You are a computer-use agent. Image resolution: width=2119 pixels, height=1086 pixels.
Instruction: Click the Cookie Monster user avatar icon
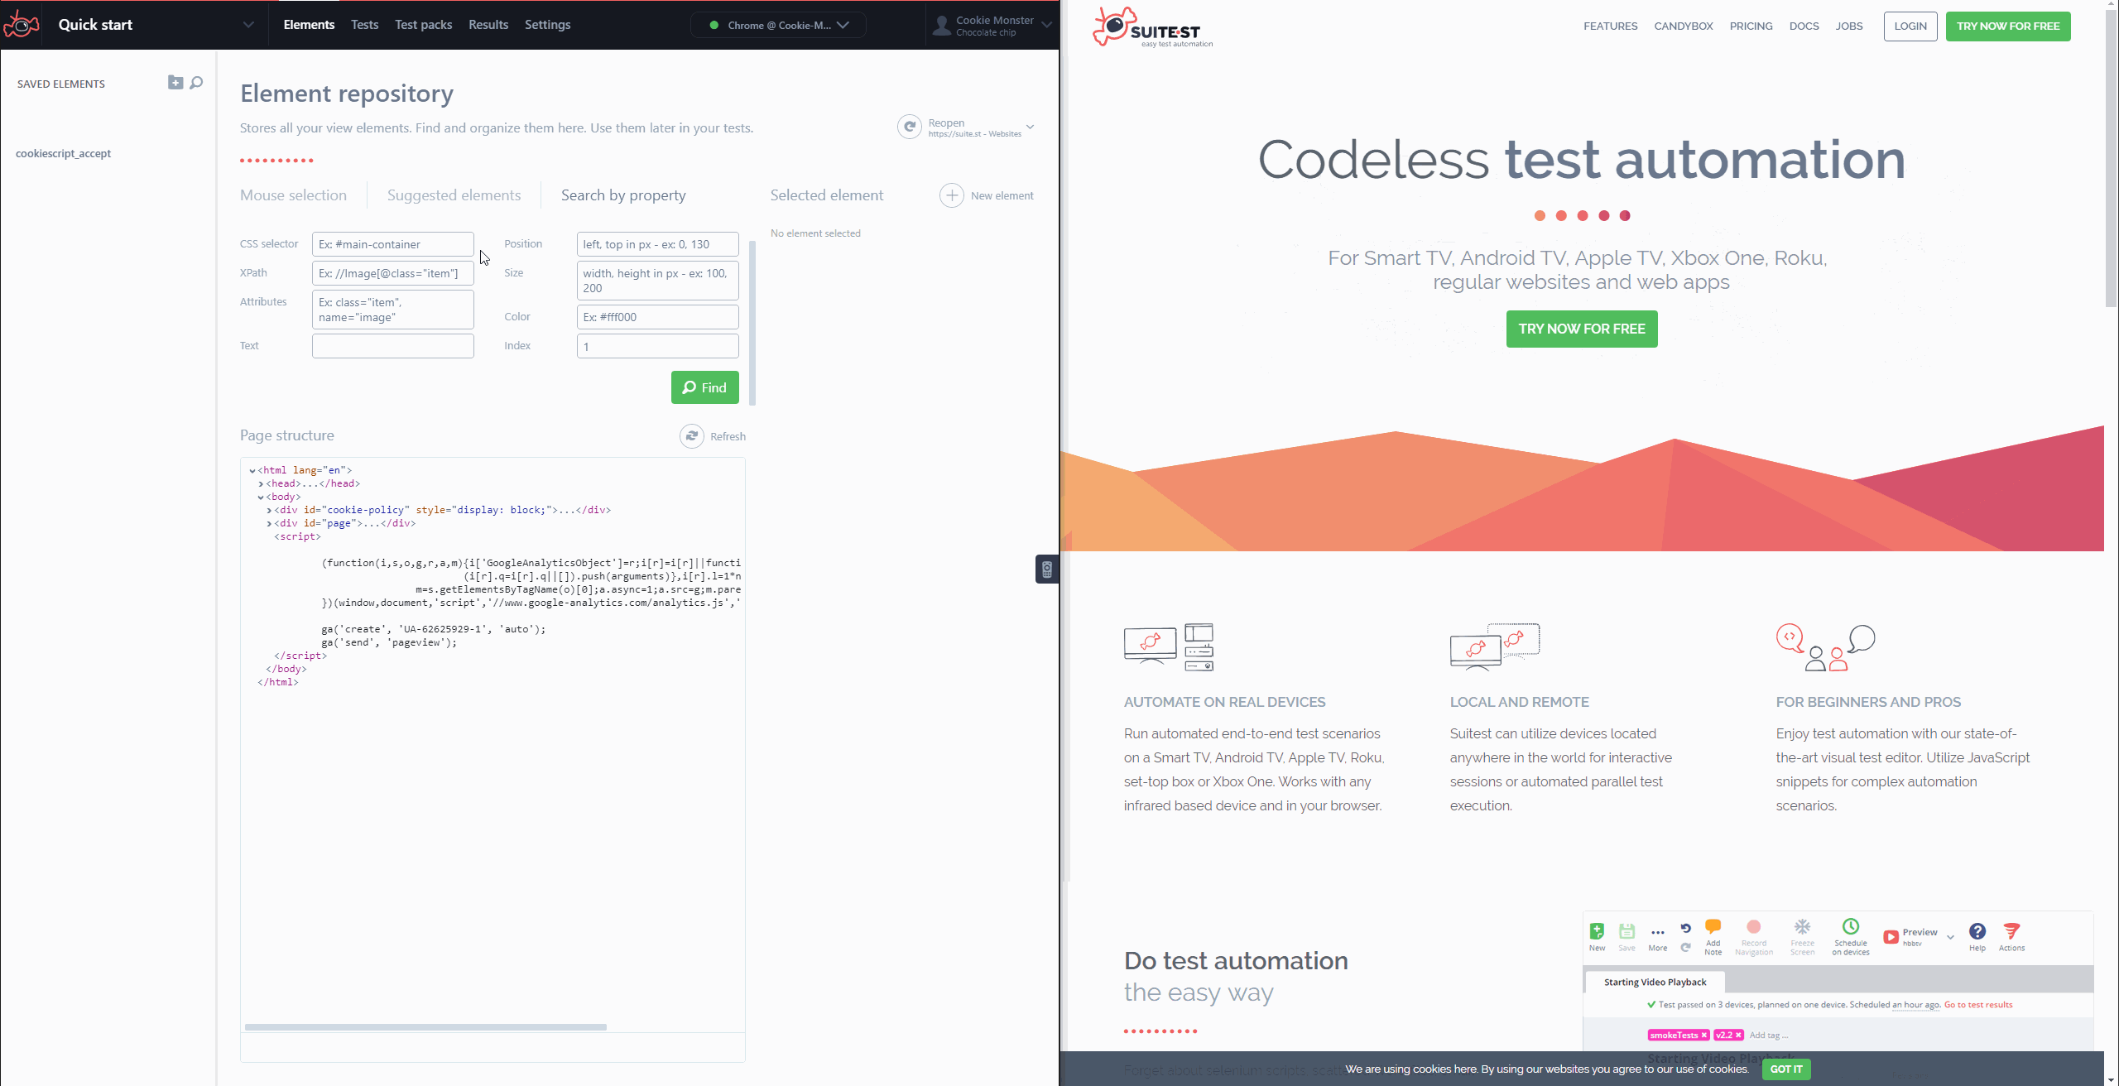tap(941, 26)
